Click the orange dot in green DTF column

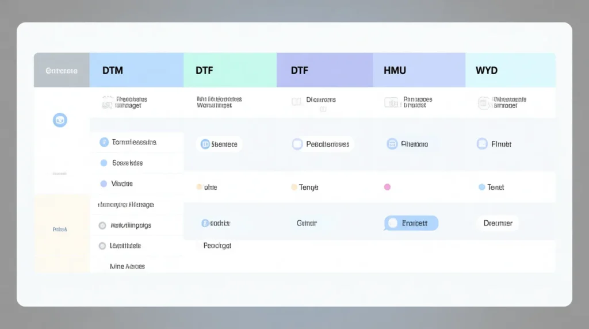200,187
